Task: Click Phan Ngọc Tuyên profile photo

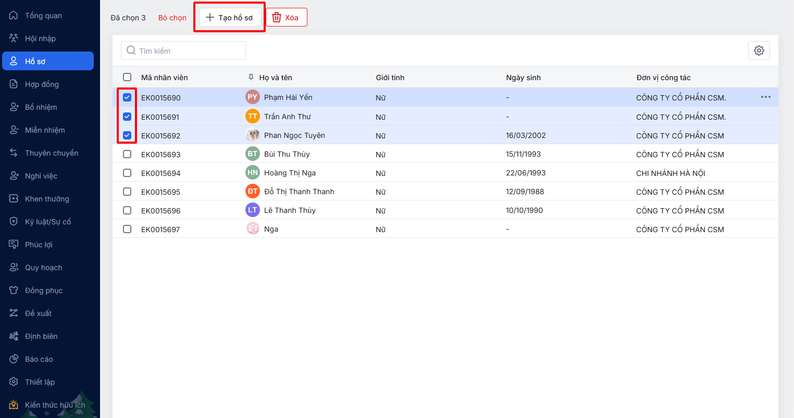Action: pyautogui.click(x=253, y=135)
